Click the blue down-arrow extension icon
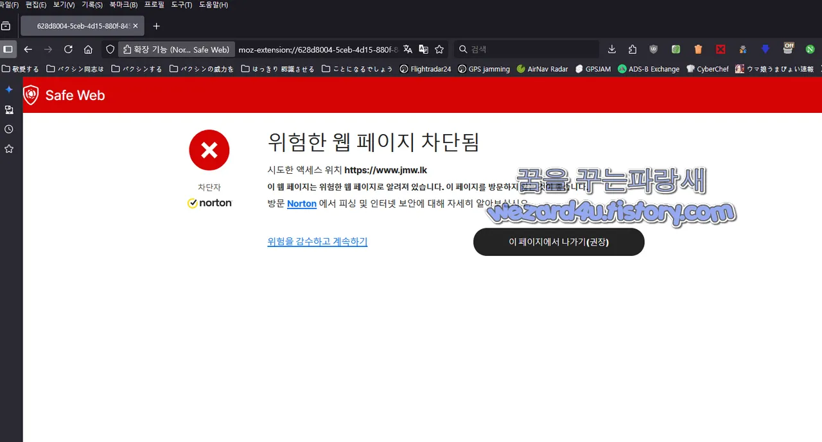This screenshot has height=442, width=822. click(765, 49)
